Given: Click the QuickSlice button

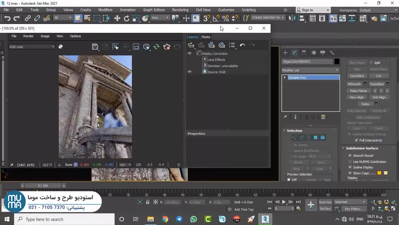Looking at the screenshot, I should pos(357,76).
